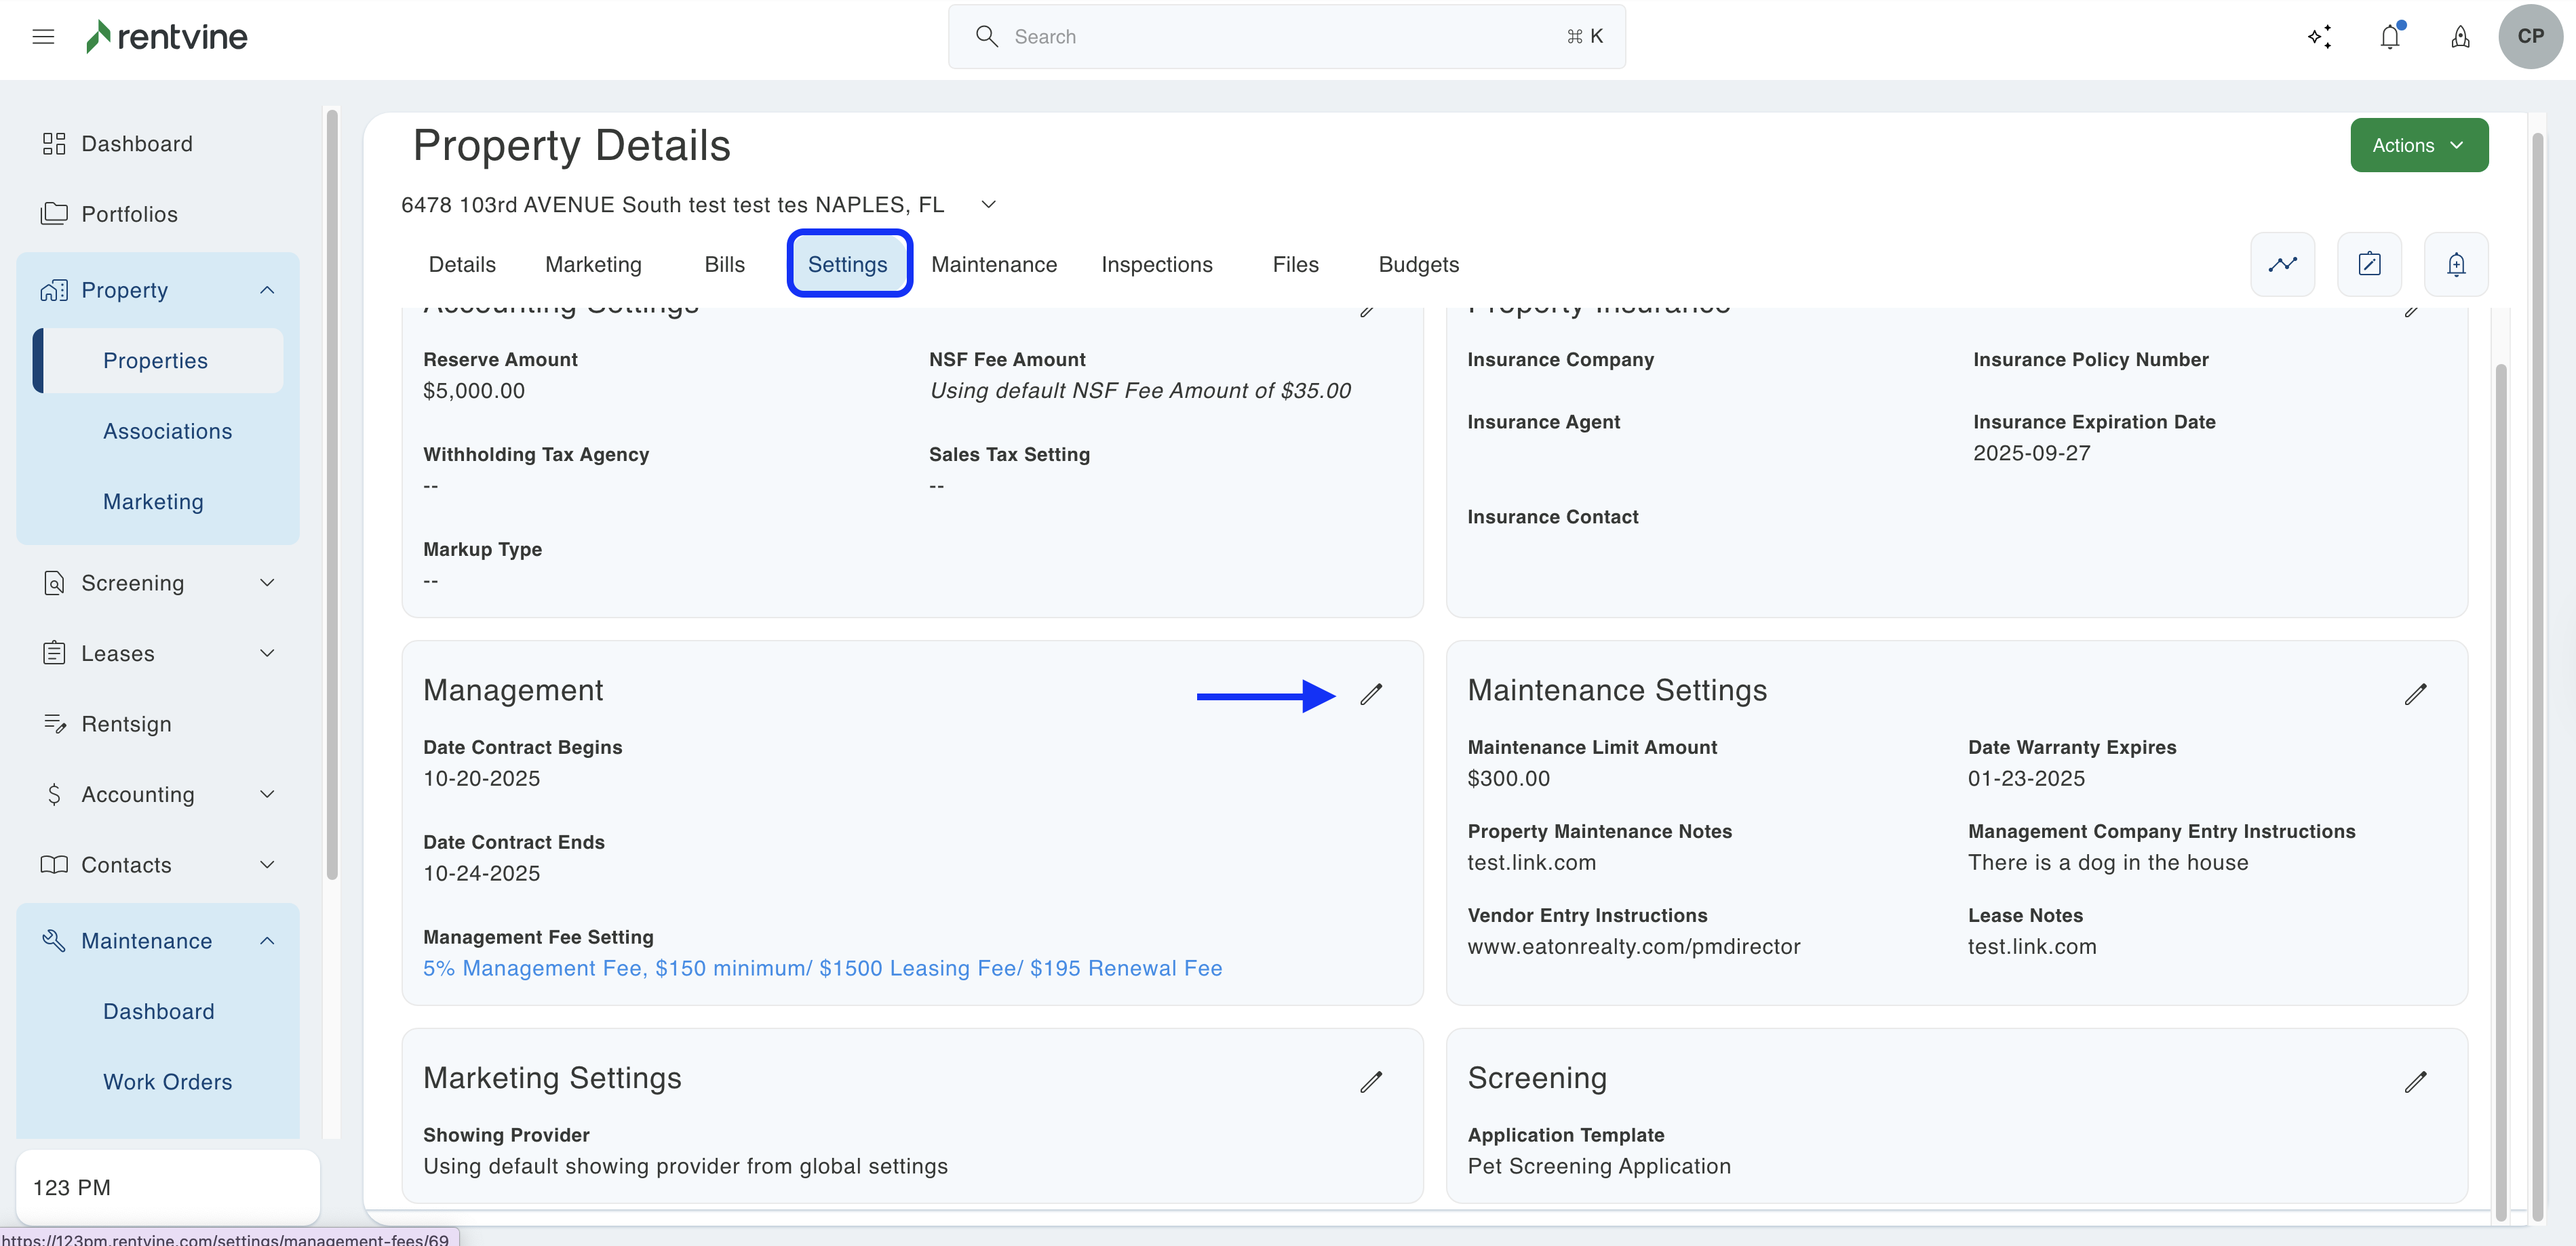The width and height of the screenshot is (2576, 1246).
Task: Click the Management section edit pencil
Action: point(1370,694)
